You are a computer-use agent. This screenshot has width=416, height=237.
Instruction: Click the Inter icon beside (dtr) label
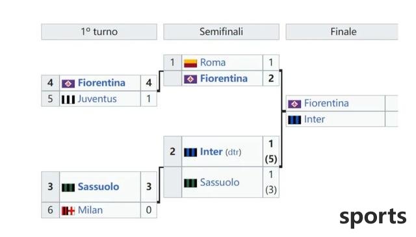pyautogui.click(x=190, y=152)
